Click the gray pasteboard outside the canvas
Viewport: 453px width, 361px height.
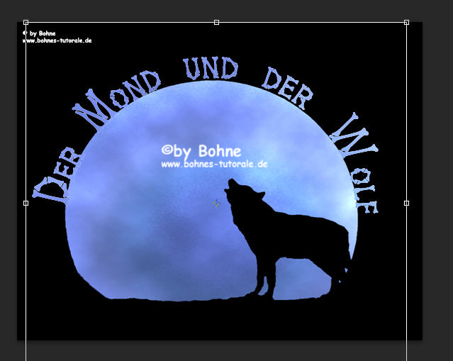coord(436,177)
